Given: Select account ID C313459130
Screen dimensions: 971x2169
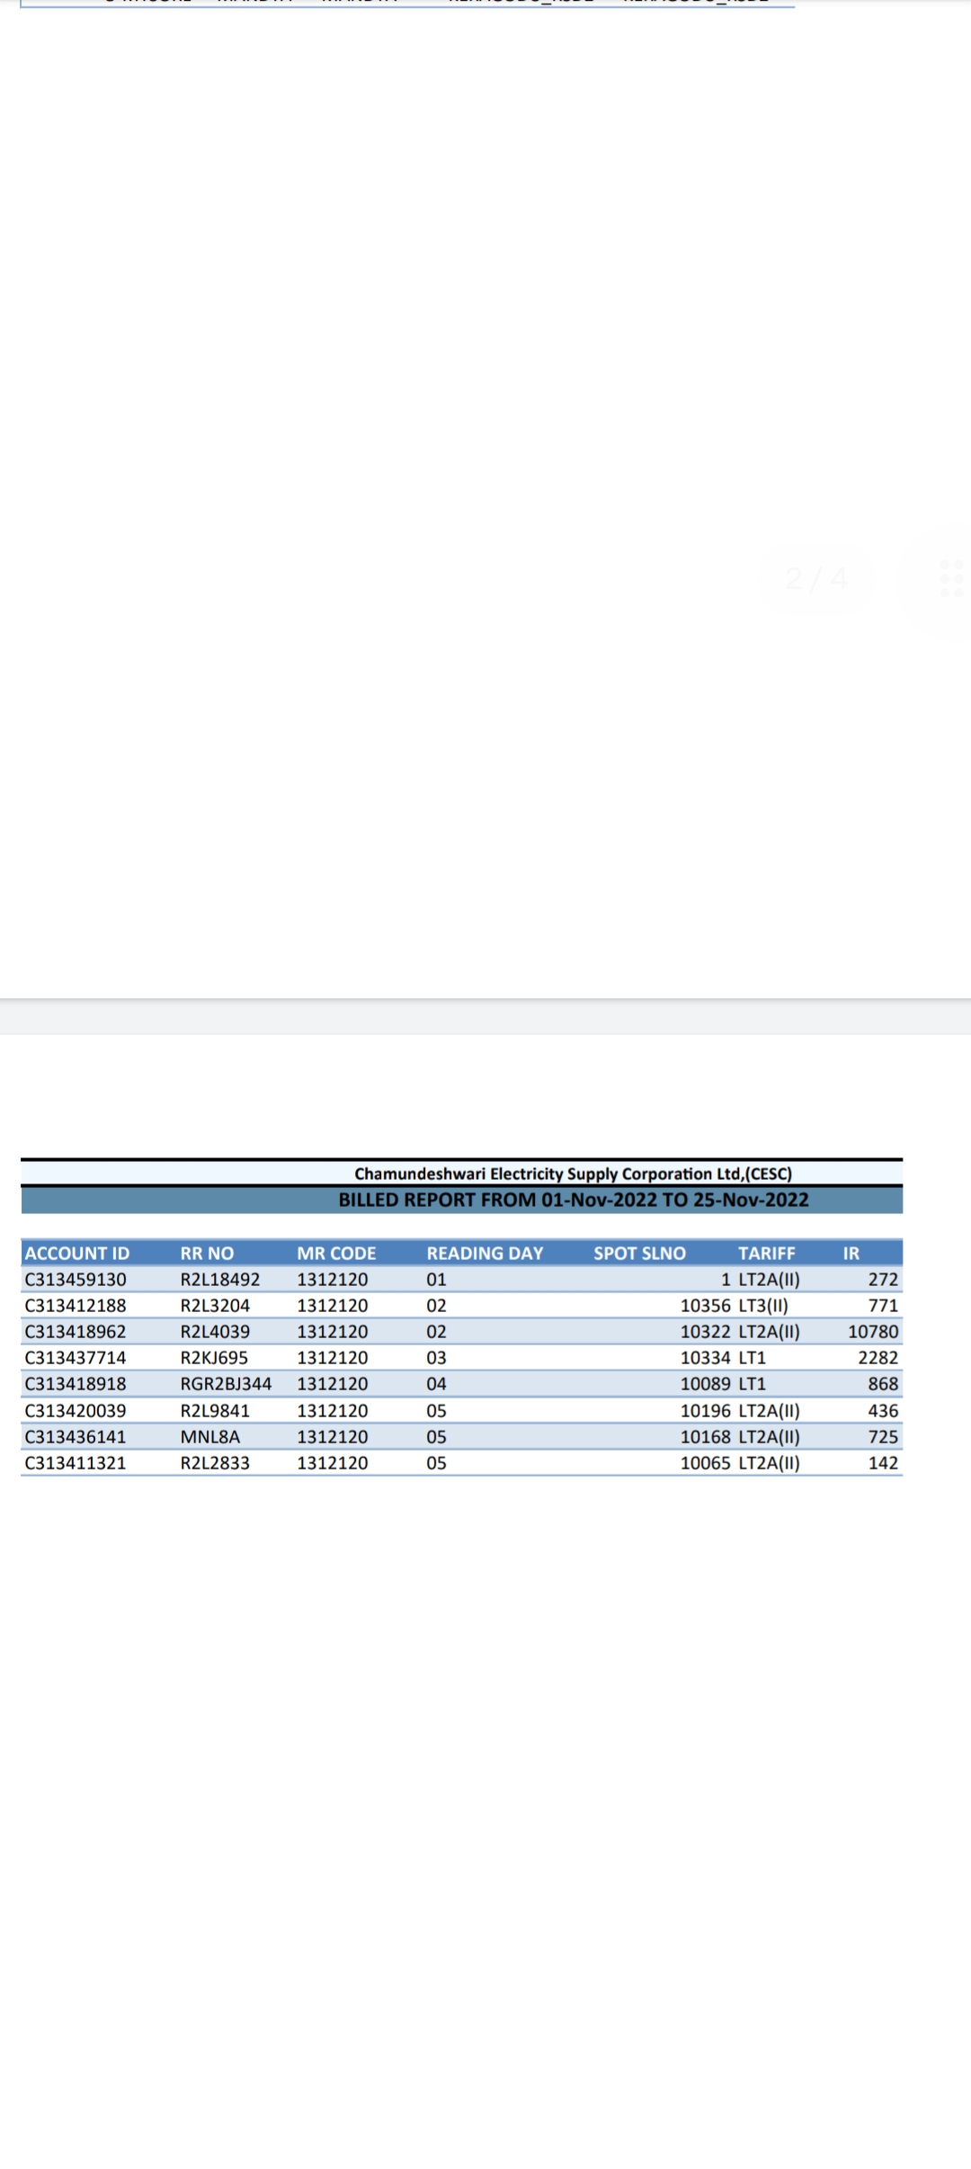Looking at the screenshot, I should click(x=76, y=1279).
